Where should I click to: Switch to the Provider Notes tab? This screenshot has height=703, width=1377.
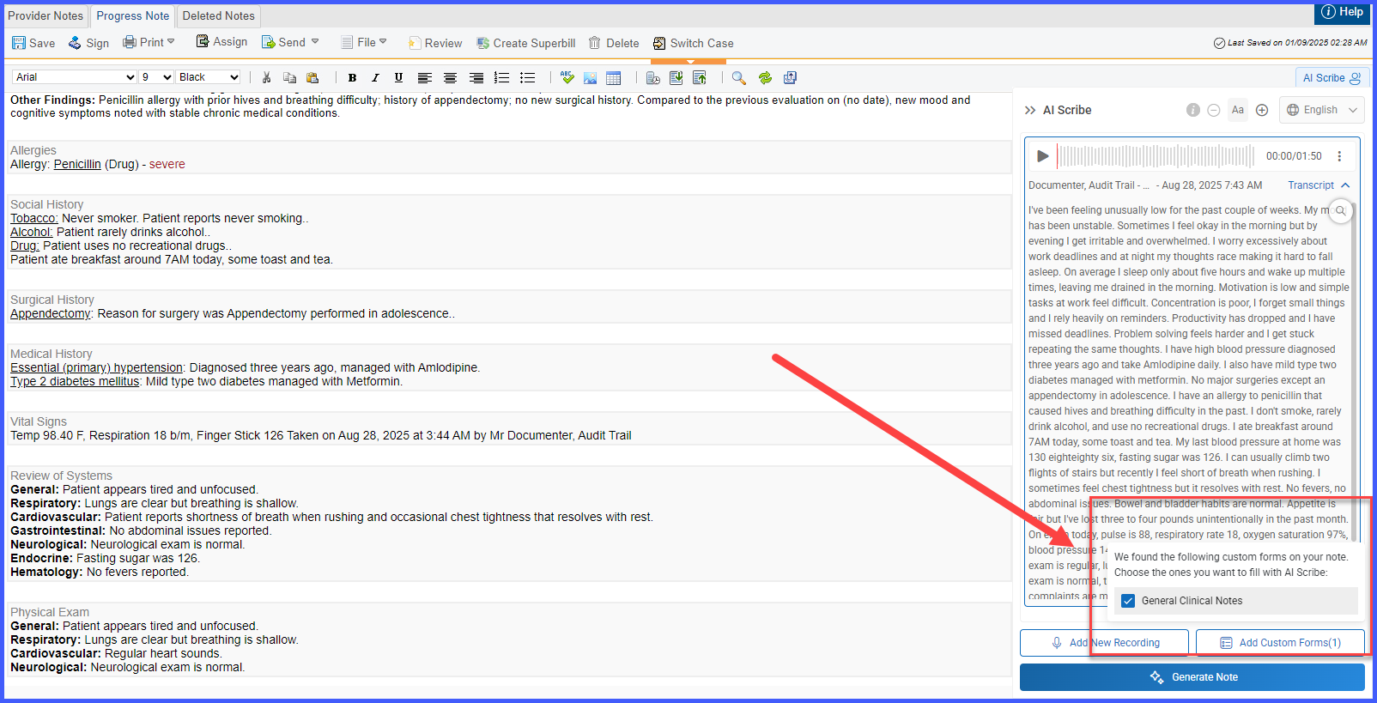[45, 15]
